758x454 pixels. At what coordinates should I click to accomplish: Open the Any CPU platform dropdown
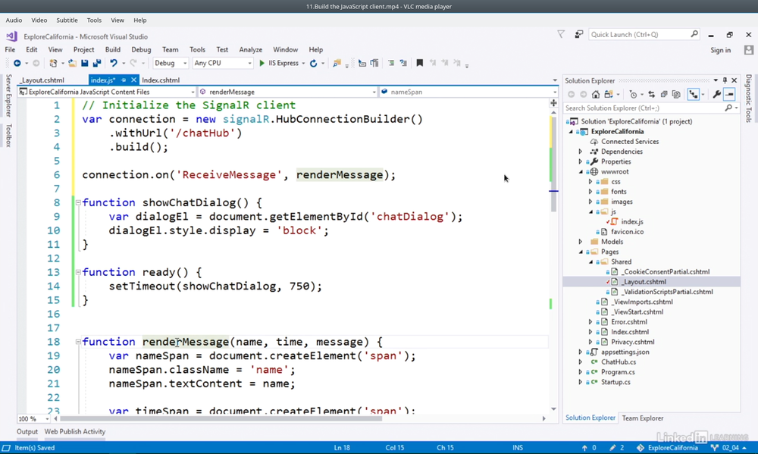pos(223,64)
